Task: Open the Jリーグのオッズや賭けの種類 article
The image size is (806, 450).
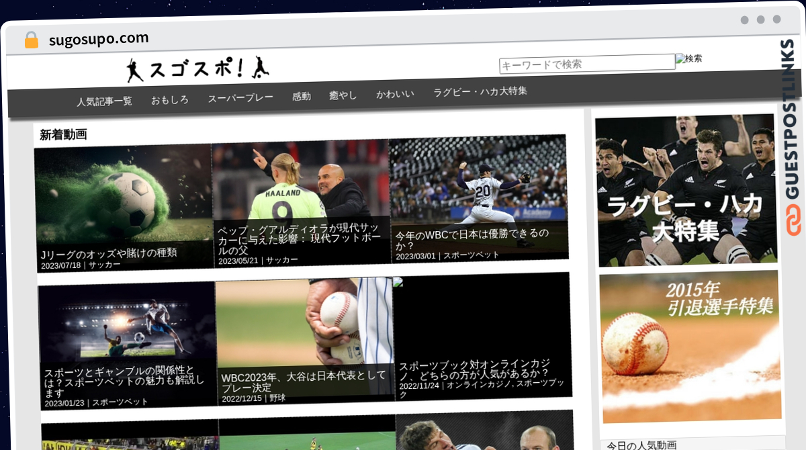Action: 109,253
